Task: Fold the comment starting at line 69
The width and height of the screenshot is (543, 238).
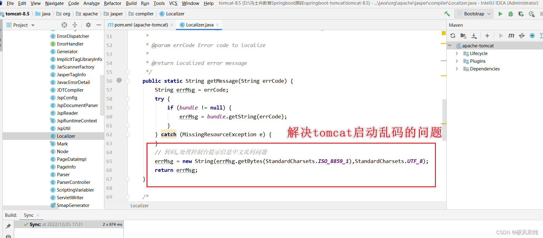Action: (127, 197)
